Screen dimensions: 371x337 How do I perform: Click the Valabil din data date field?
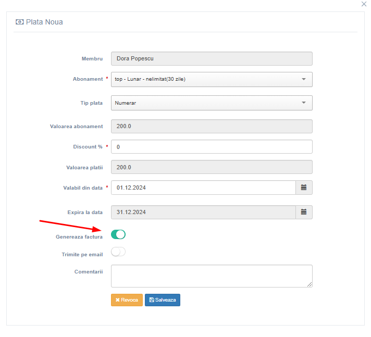point(203,188)
